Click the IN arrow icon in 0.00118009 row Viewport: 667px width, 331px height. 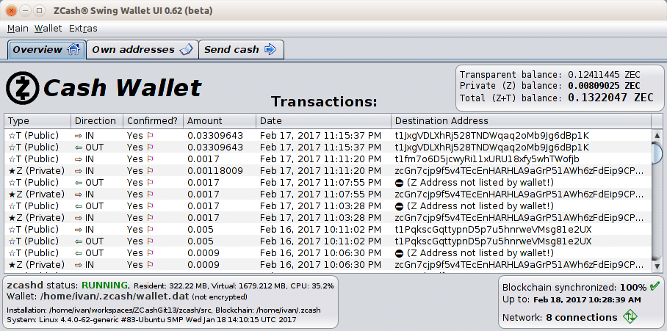tap(79, 171)
